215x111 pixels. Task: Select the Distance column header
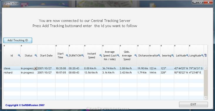(143, 55)
